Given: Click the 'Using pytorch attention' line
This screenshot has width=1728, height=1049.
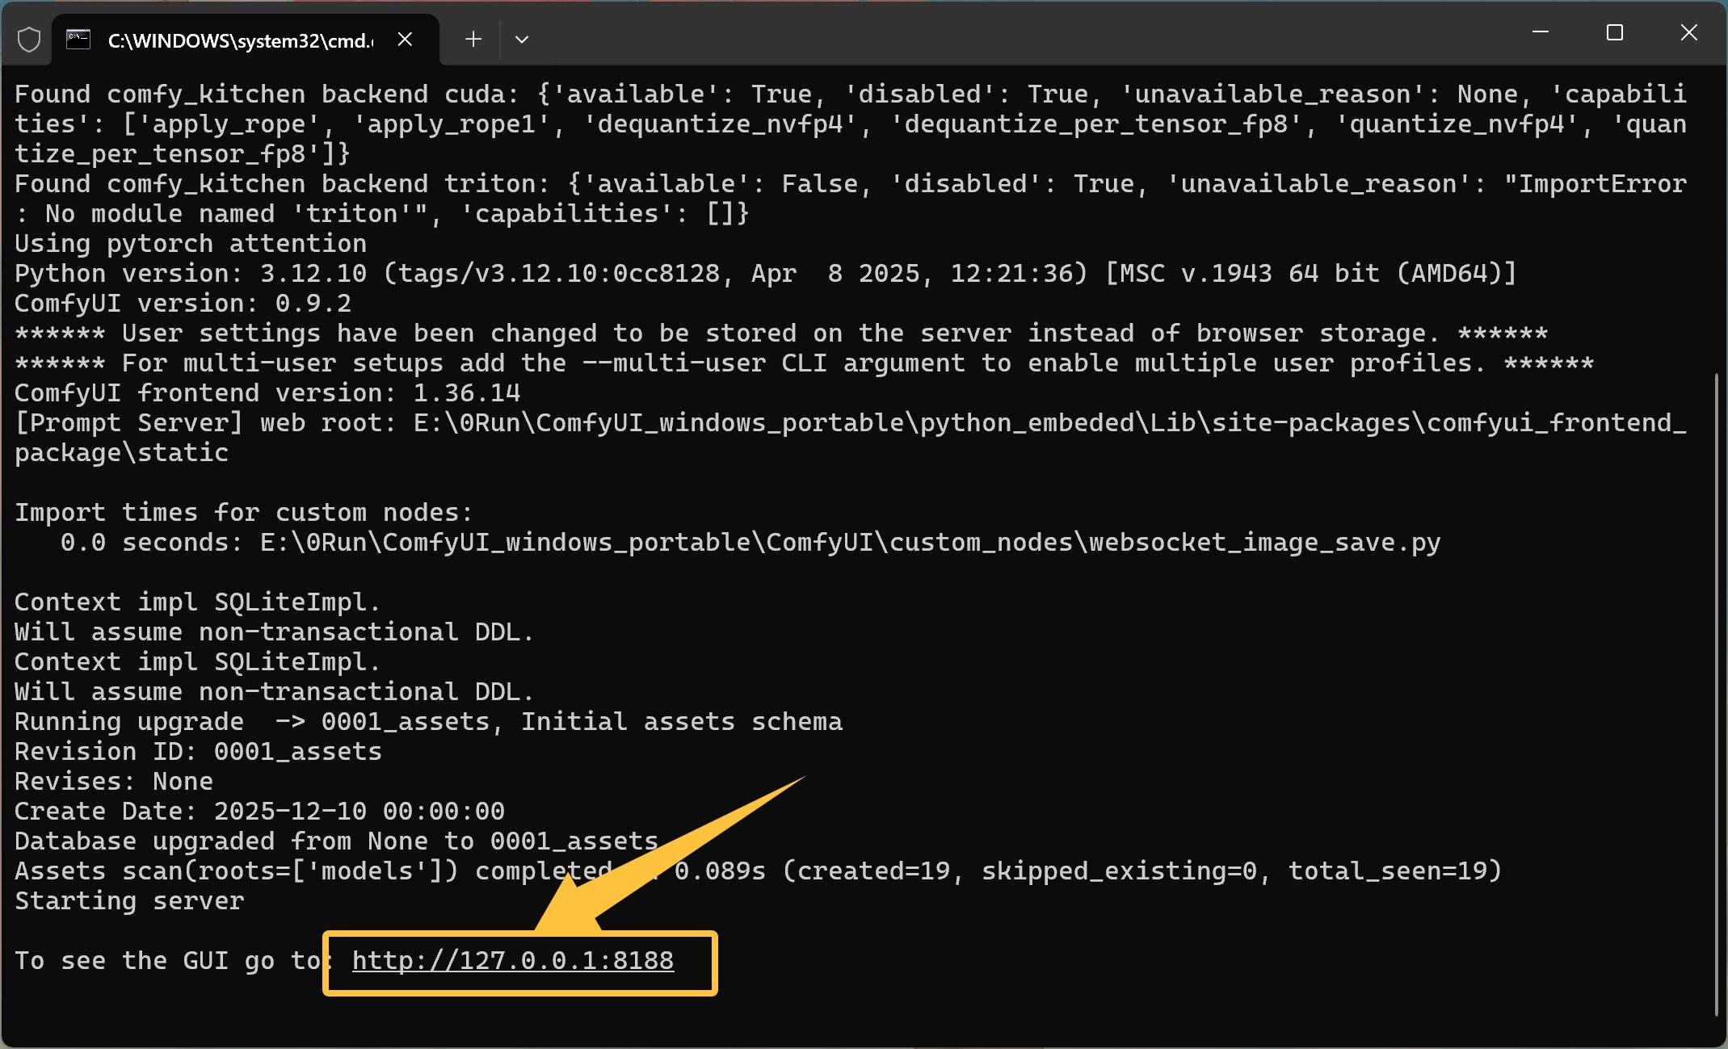Looking at the screenshot, I should pos(191,244).
